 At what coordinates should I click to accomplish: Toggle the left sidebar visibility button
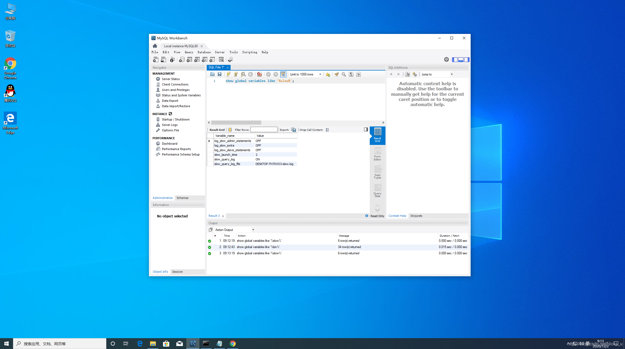(455, 59)
